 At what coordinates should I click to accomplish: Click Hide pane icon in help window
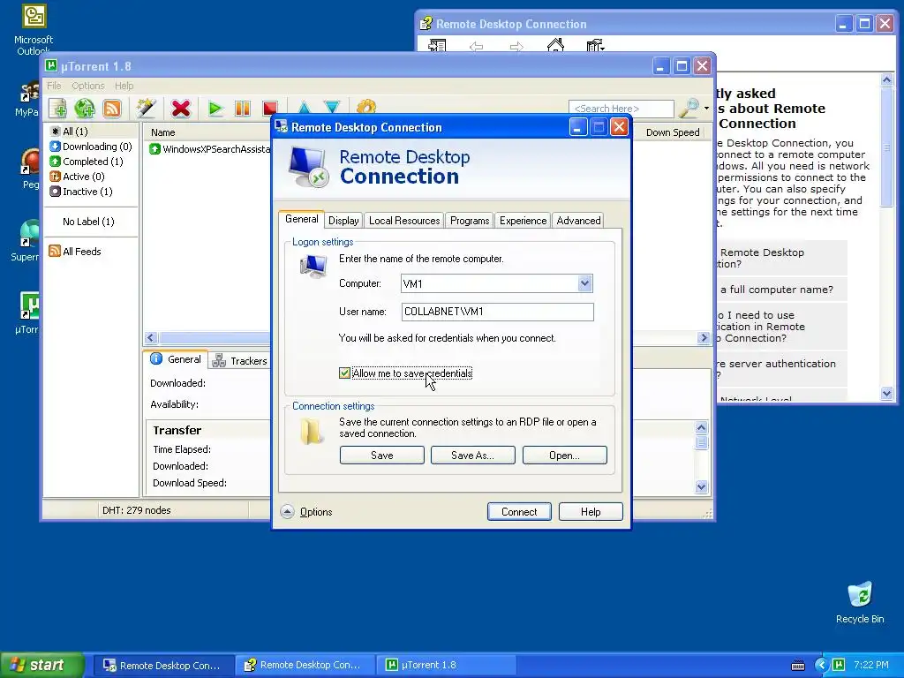437,46
